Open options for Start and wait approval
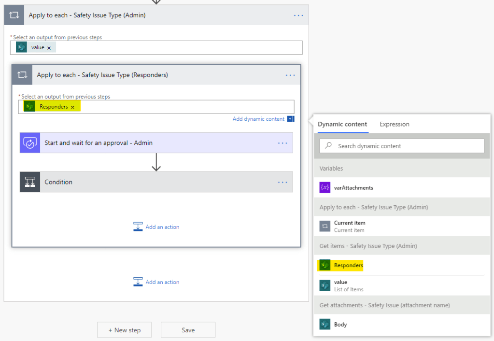Image resolution: width=494 pixels, height=341 pixels. (x=282, y=143)
